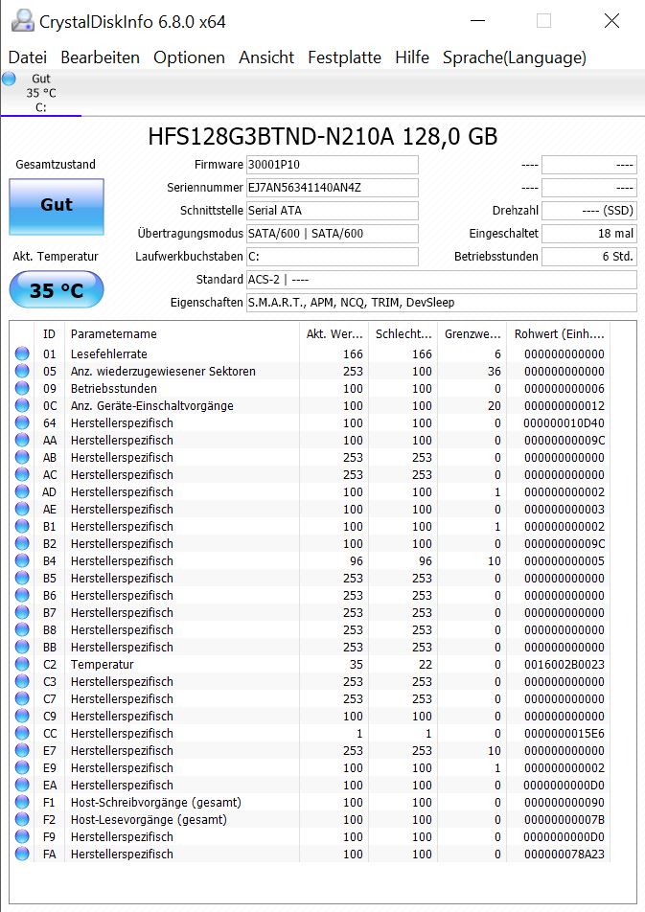
Task: Click status orb of Host-Schreibvorgänge row
Action: 22,802
